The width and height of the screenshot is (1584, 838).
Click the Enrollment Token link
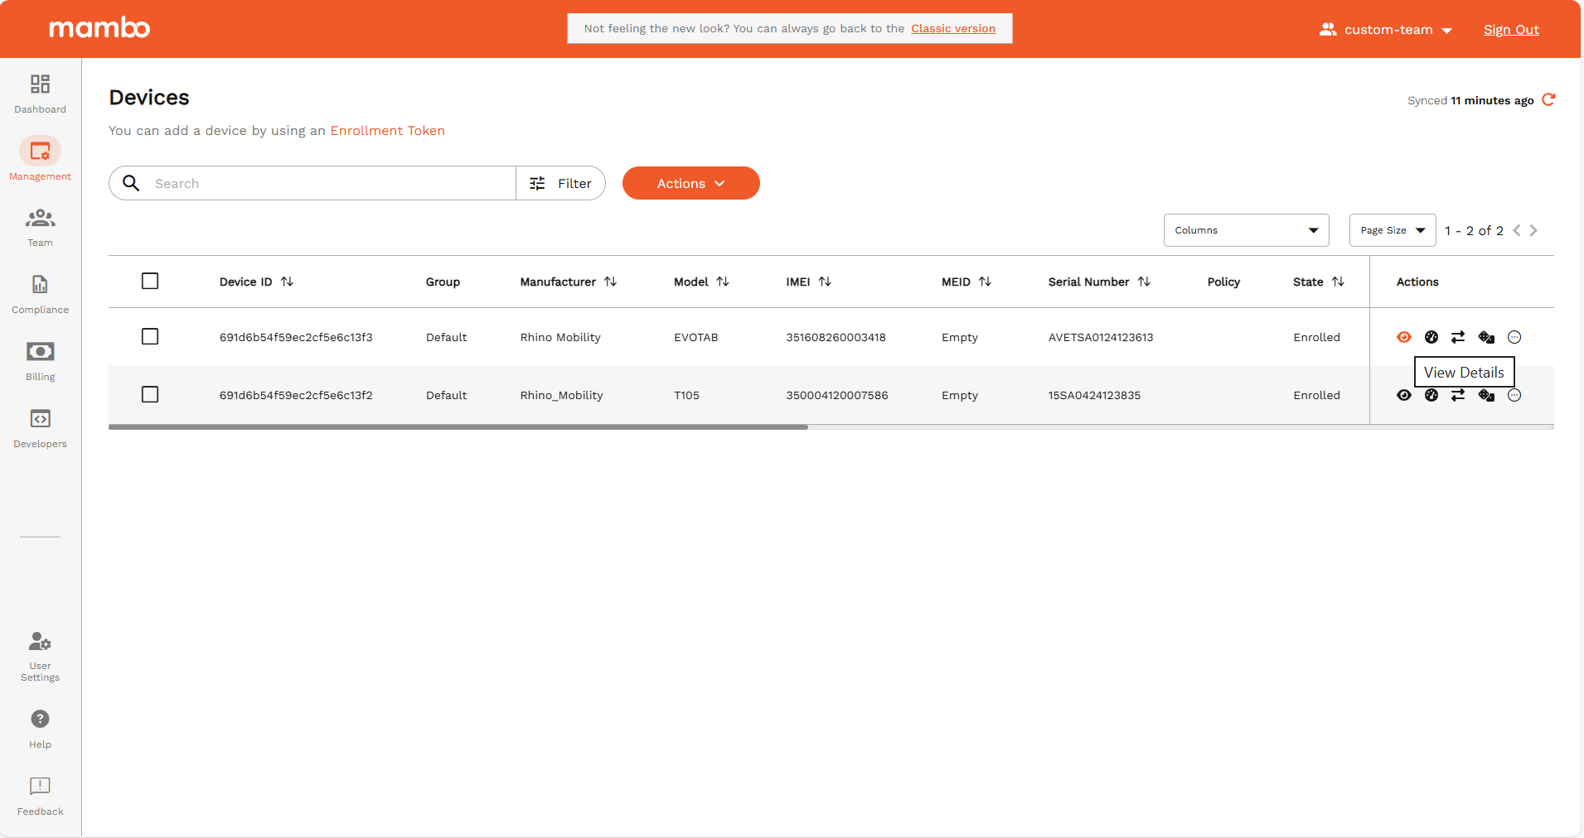pyautogui.click(x=387, y=131)
